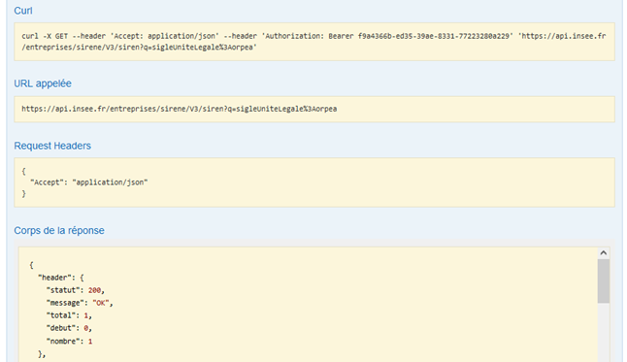Click the "message": "OK" line
627x362 pixels.
(80, 303)
